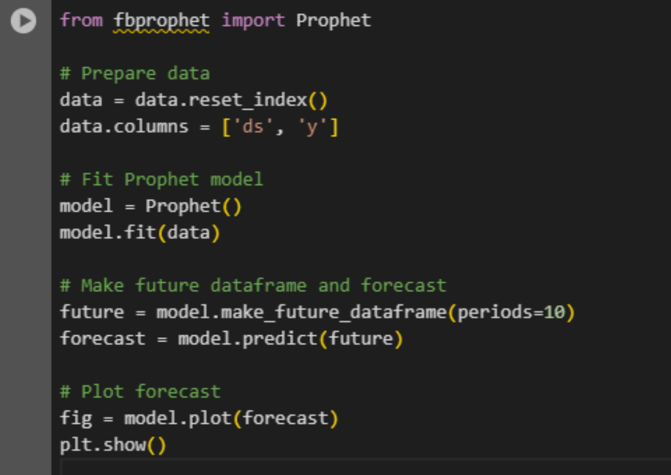Click the 'forecast' variable being assigned
The height and width of the screenshot is (475, 671).
103,339
